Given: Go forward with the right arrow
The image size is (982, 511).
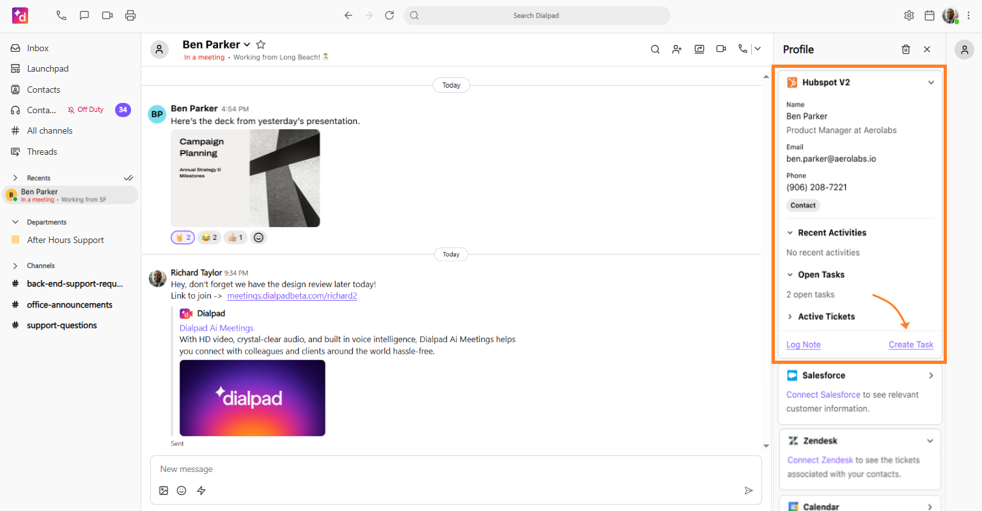Looking at the screenshot, I should 369,15.
